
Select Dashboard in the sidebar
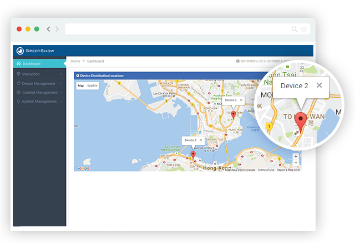tap(32, 64)
